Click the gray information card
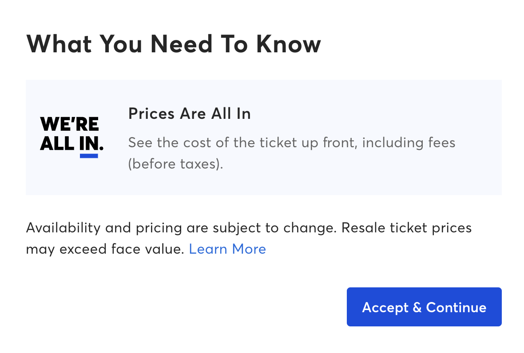This screenshot has height=353, width=524. 264,137
